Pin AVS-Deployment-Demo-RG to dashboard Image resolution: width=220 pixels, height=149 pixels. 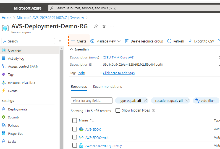click(x=96, y=26)
